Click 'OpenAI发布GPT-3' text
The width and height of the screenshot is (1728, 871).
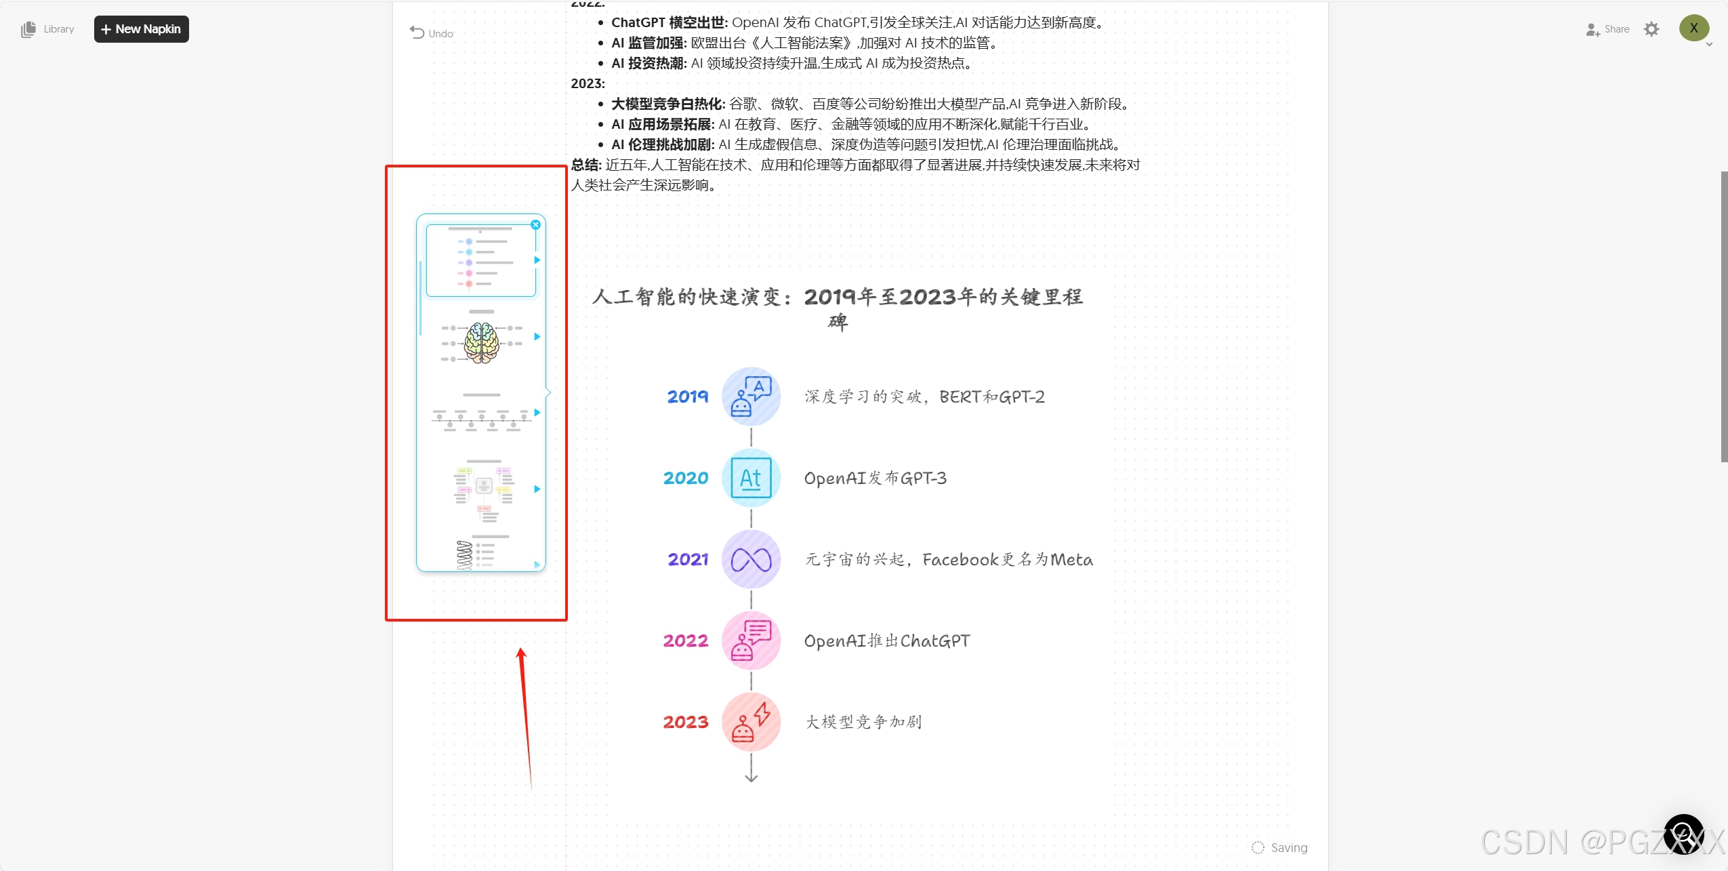pyautogui.click(x=875, y=478)
